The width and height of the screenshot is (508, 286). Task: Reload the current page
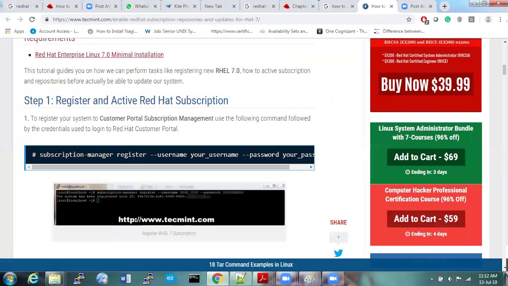tap(32, 19)
